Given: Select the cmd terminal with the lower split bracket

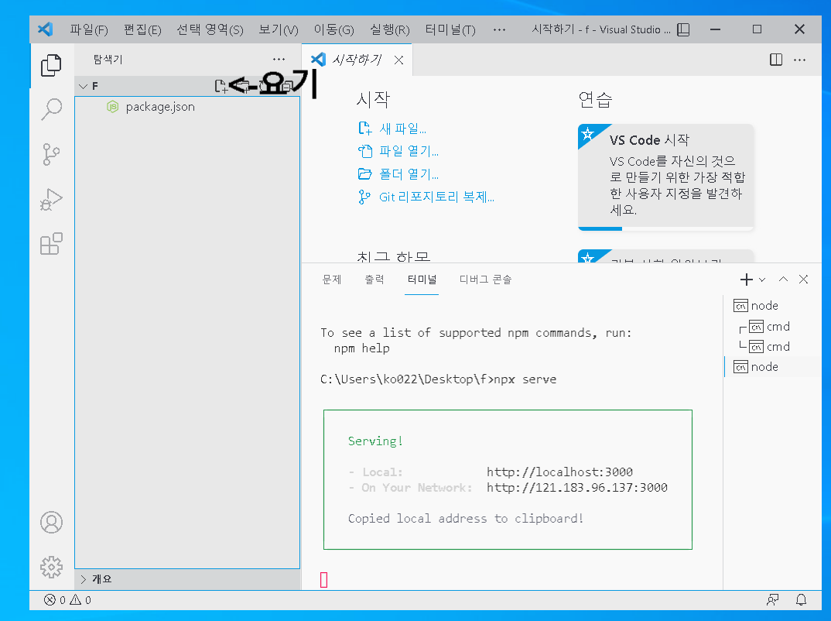Looking at the screenshot, I should pyautogui.click(x=771, y=347).
